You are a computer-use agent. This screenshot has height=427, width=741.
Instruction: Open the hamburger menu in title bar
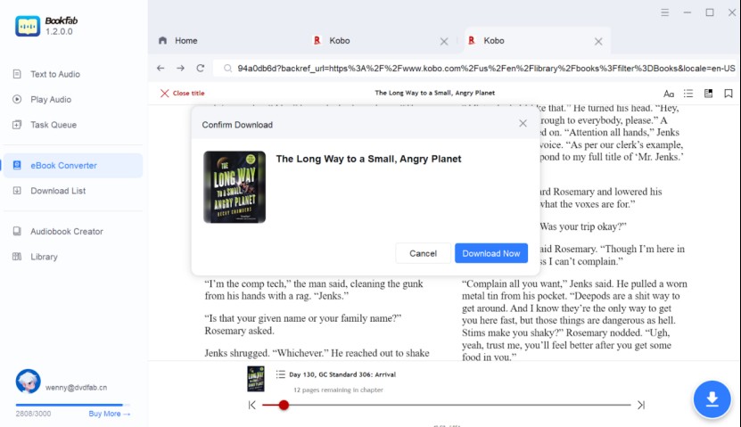tap(664, 12)
